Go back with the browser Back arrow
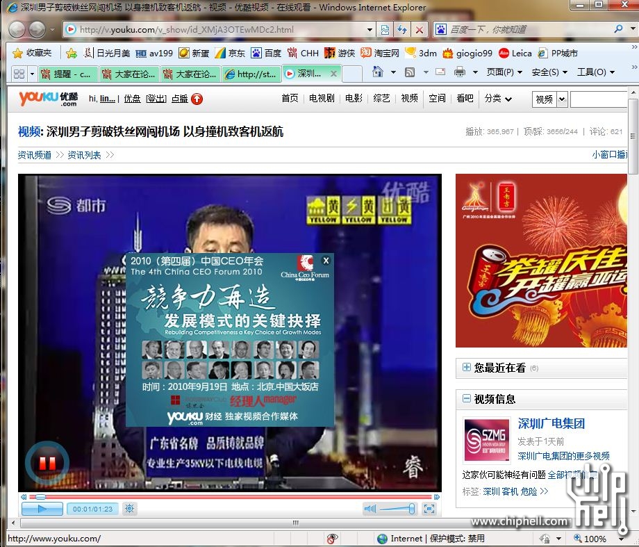Image resolution: width=639 pixels, height=547 pixels. (x=17, y=29)
